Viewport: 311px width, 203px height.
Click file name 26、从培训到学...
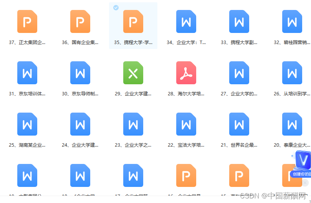pyautogui.click(x=292, y=94)
